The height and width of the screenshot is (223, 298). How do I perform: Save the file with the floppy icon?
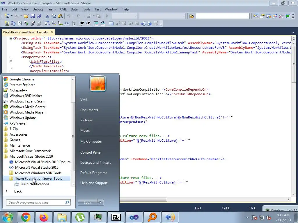[33, 16]
